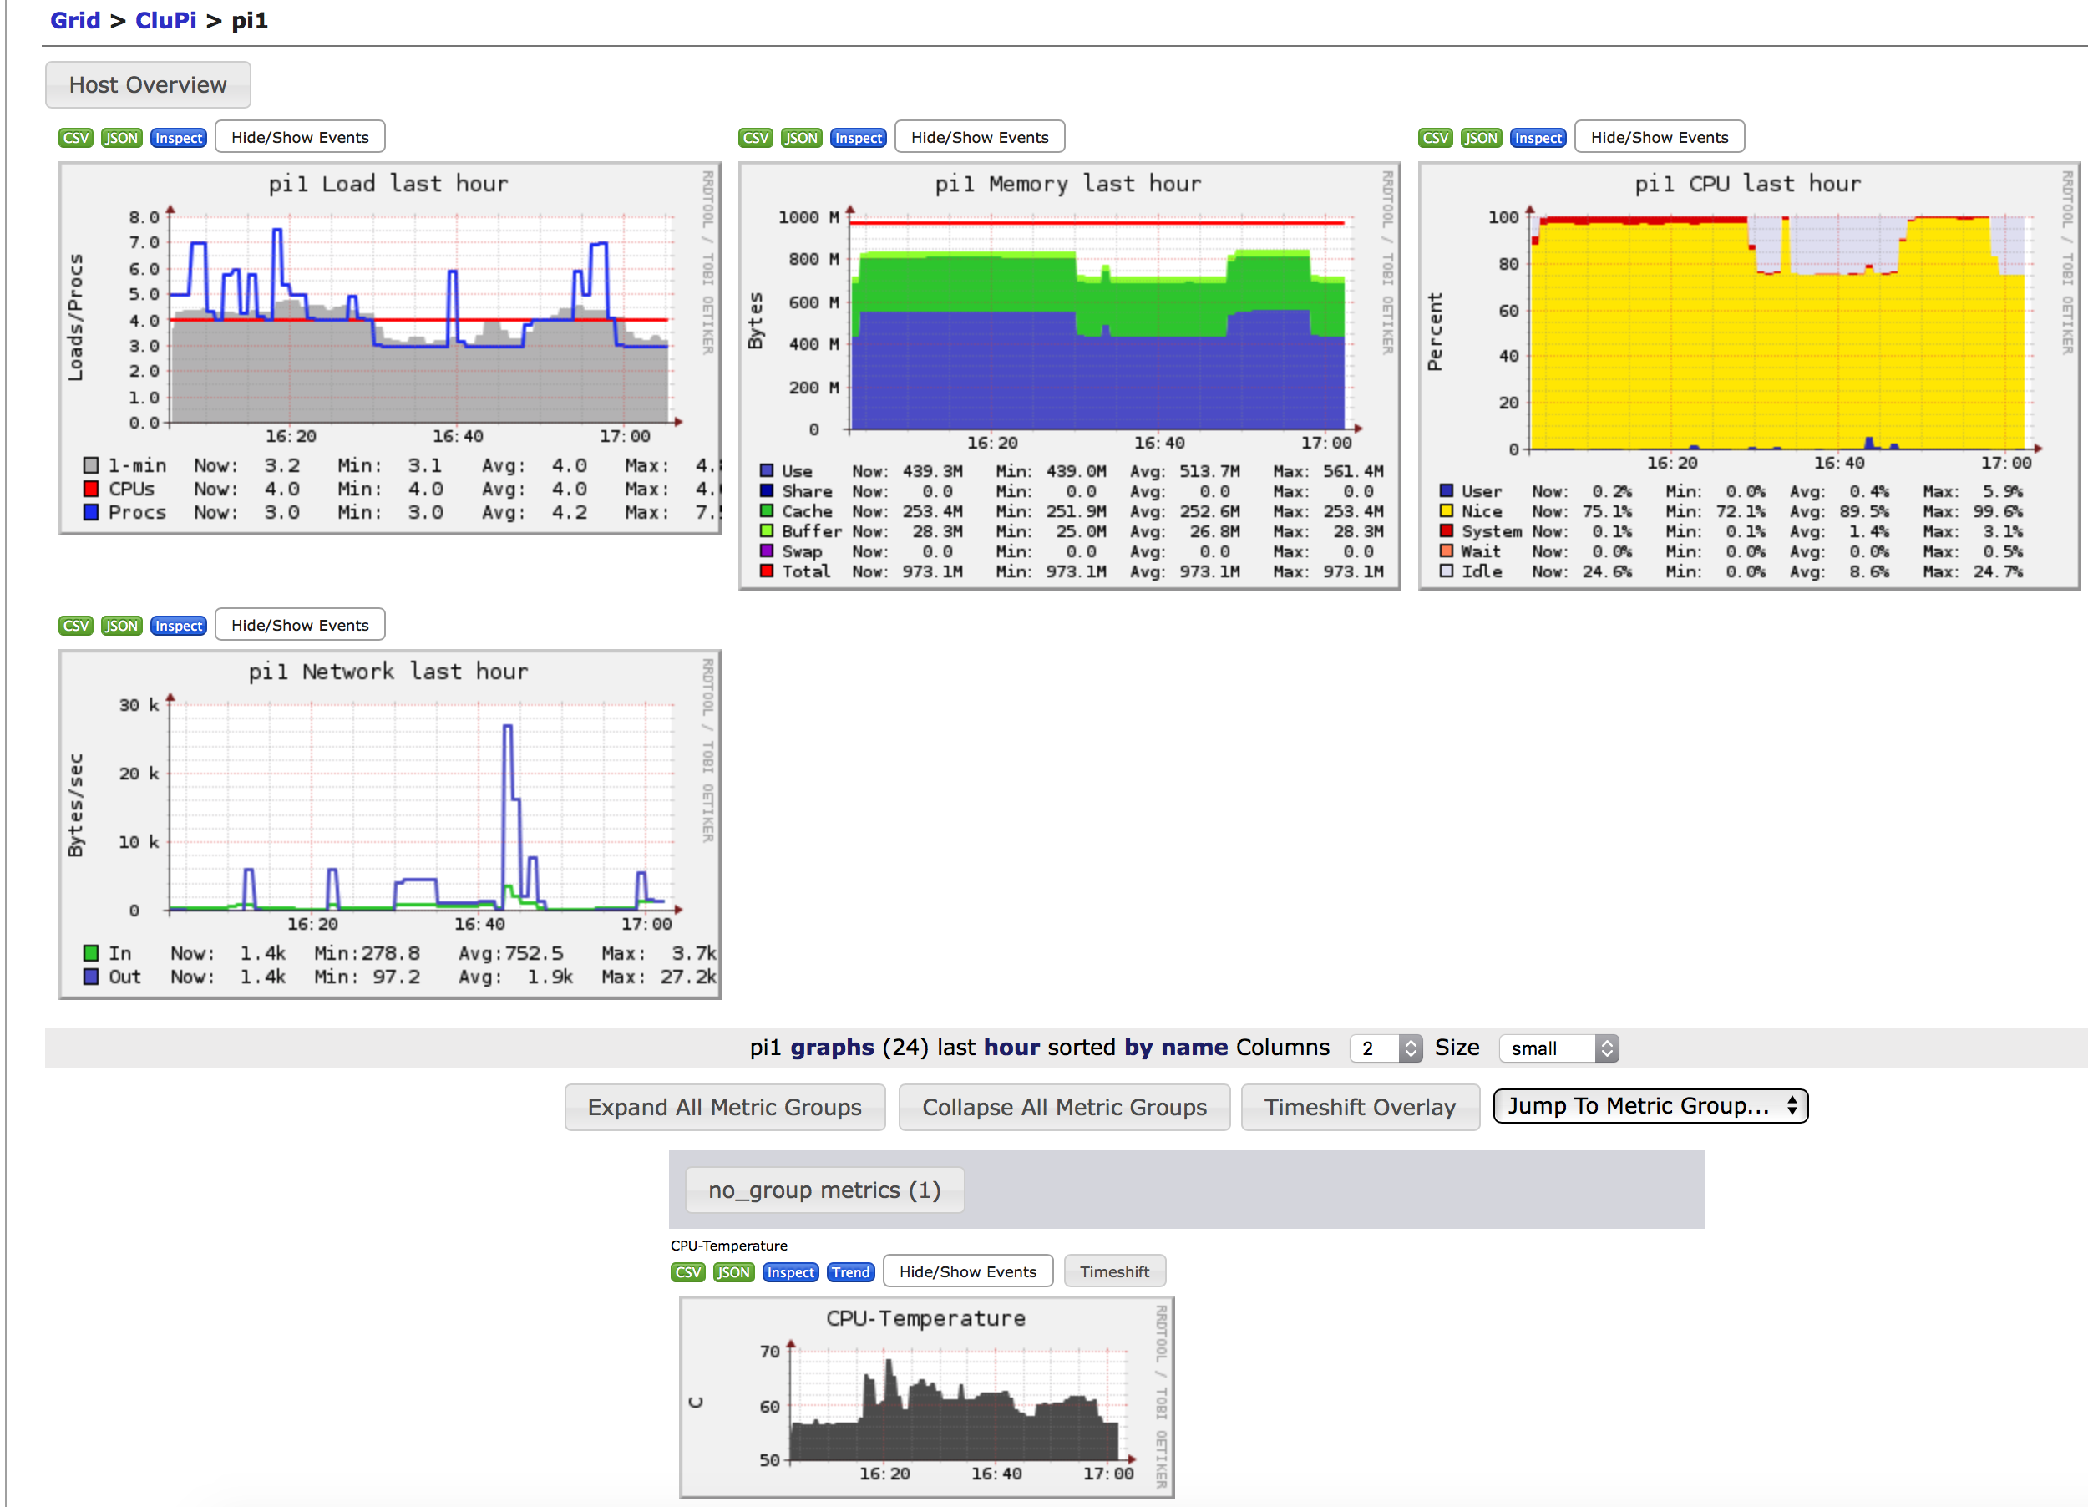Inspect the Memory graph
The image size is (2088, 1507).
coord(858,137)
